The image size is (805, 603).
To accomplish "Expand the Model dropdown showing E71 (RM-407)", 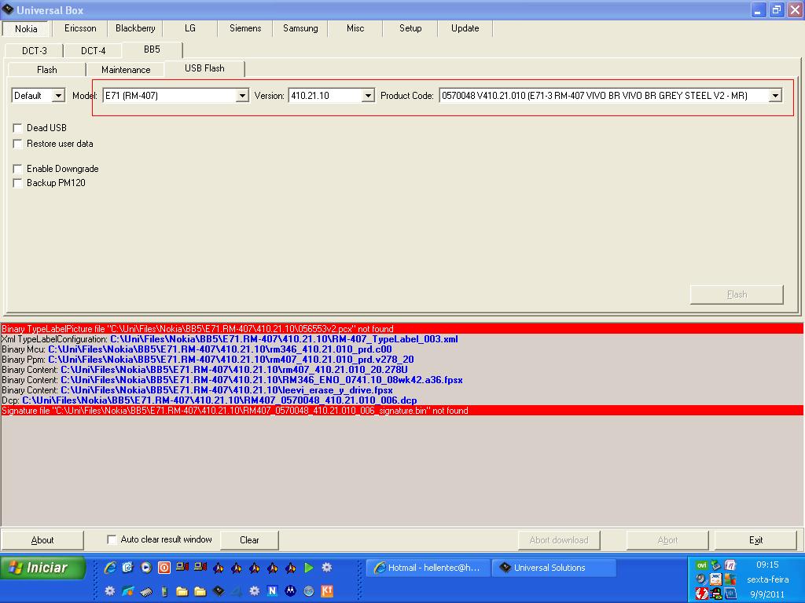I will pyautogui.click(x=242, y=95).
